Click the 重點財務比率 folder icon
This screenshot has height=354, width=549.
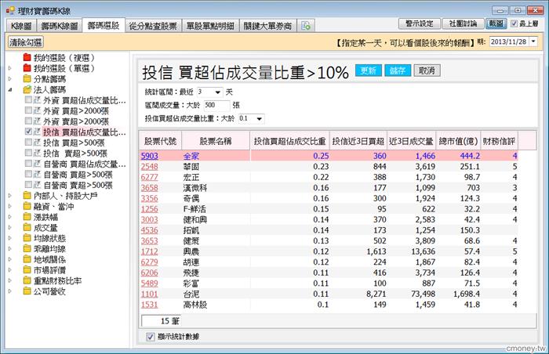27,280
